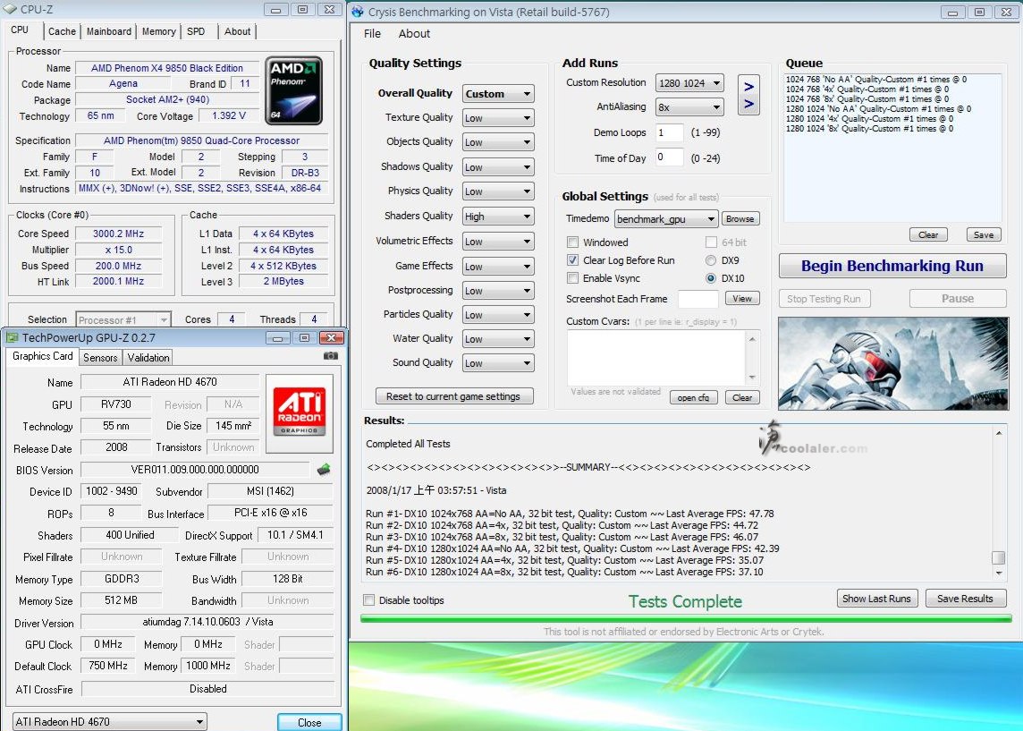Viewport: 1023px width, 731px height.
Task: Open the Timedemo benchmark_gpu dropdown
Action: pos(666,219)
